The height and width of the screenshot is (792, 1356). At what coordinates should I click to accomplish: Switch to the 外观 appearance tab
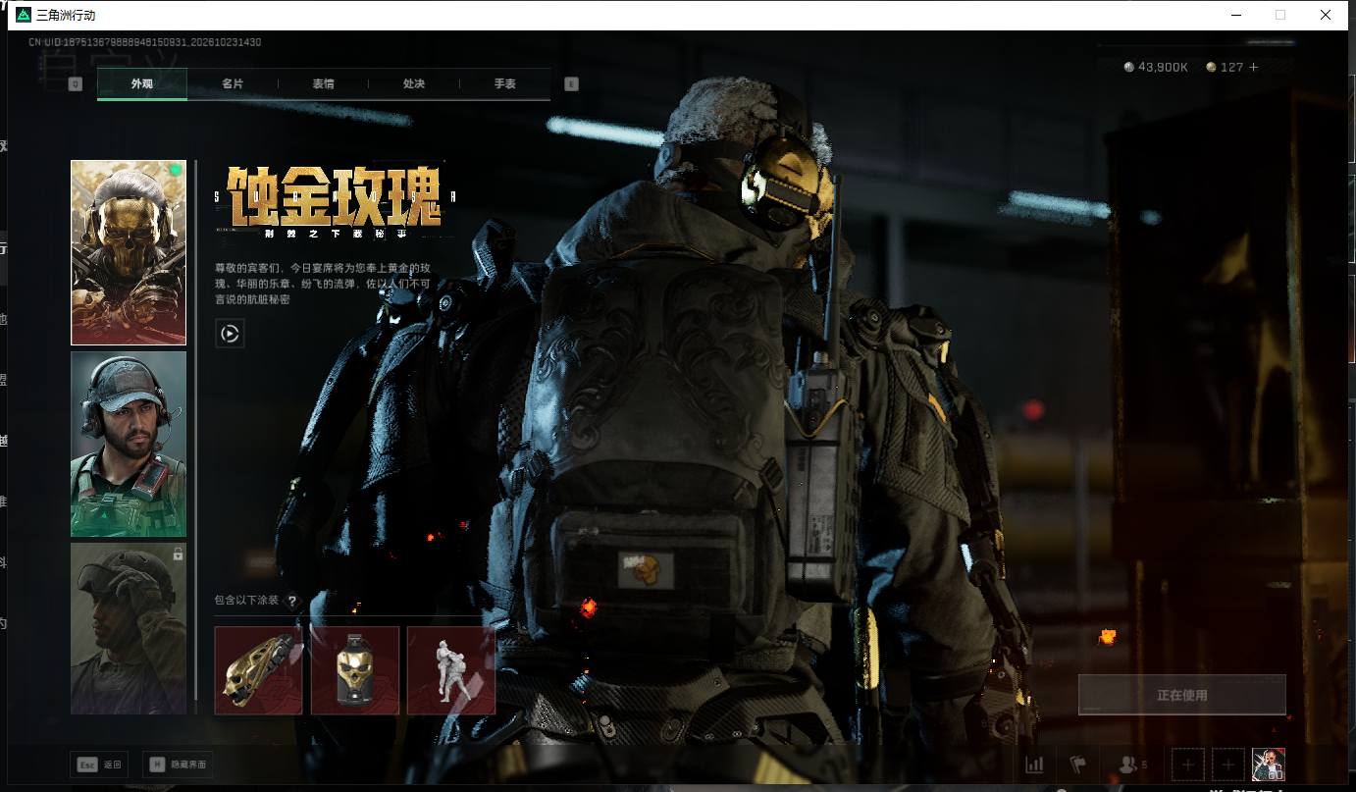click(x=142, y=84)
